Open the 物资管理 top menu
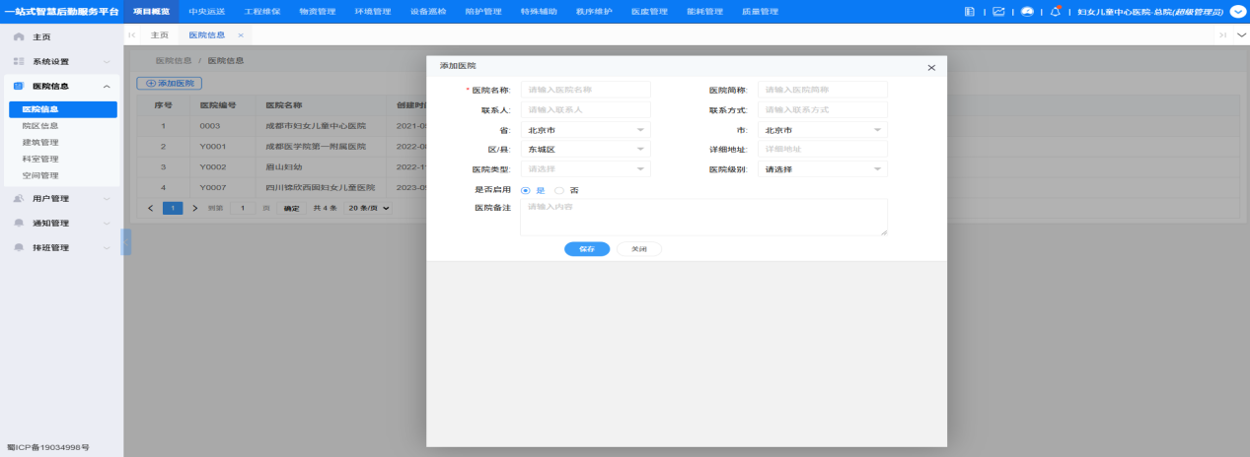Image resolution: width=1250 pixels, height=457 pixels. click(x=318, y=12)
